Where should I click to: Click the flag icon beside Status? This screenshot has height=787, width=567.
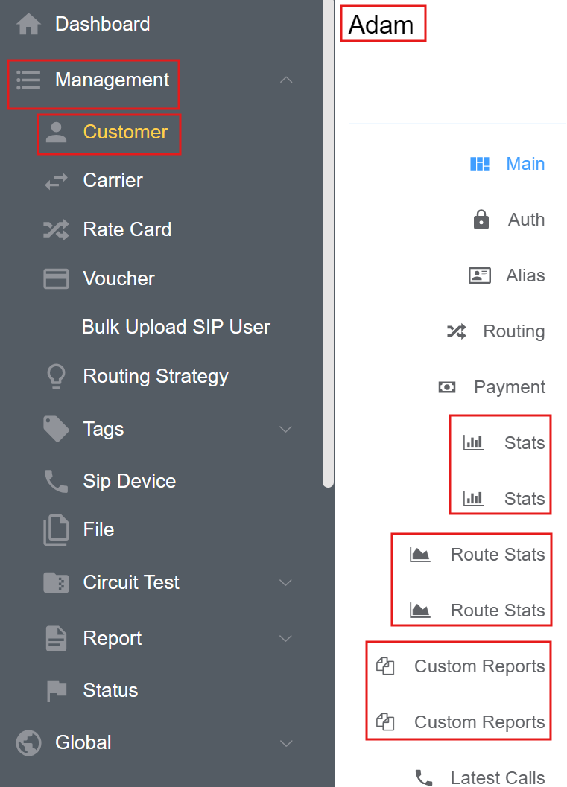point(56,691)
